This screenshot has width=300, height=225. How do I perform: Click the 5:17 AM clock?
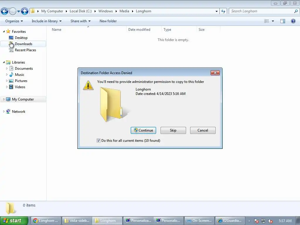[285, 221]
